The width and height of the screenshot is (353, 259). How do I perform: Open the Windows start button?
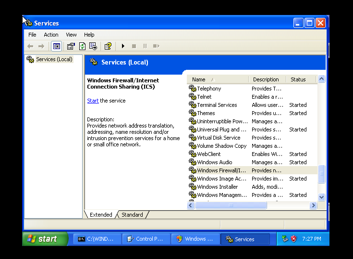pyautogui.click(x=45, y=239)
